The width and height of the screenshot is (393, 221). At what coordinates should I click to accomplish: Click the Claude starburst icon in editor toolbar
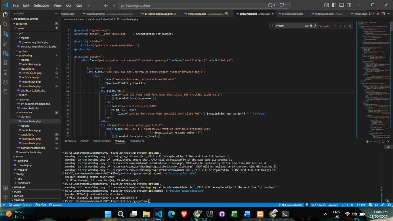click(378, 14)
